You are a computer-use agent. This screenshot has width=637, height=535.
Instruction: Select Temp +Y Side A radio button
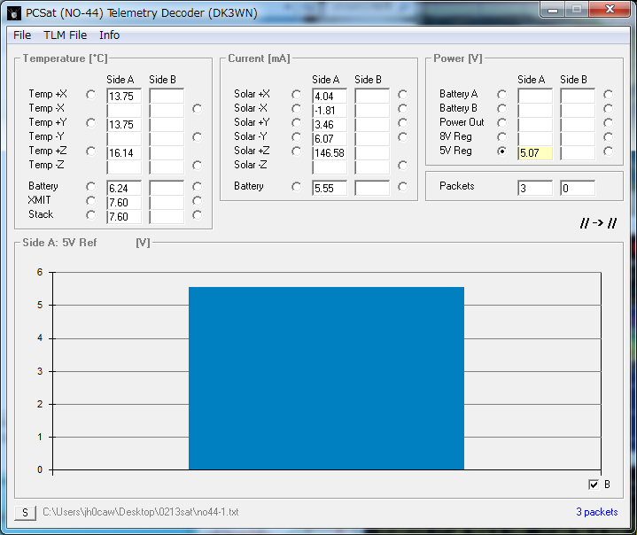click(91, 123)
